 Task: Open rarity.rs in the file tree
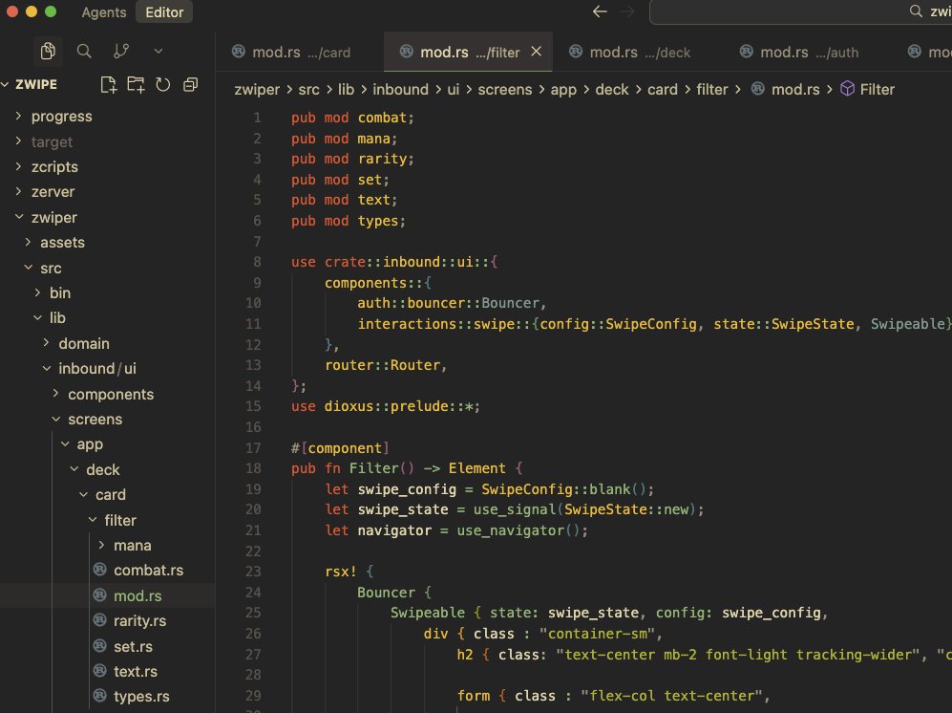(x=139, y=620)
